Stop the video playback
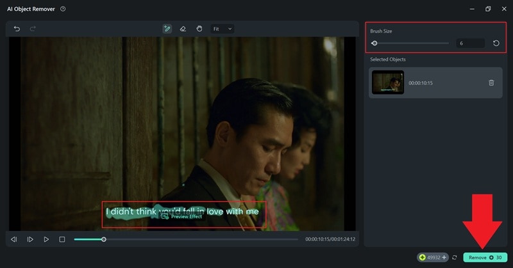 (x=62, y=239)
